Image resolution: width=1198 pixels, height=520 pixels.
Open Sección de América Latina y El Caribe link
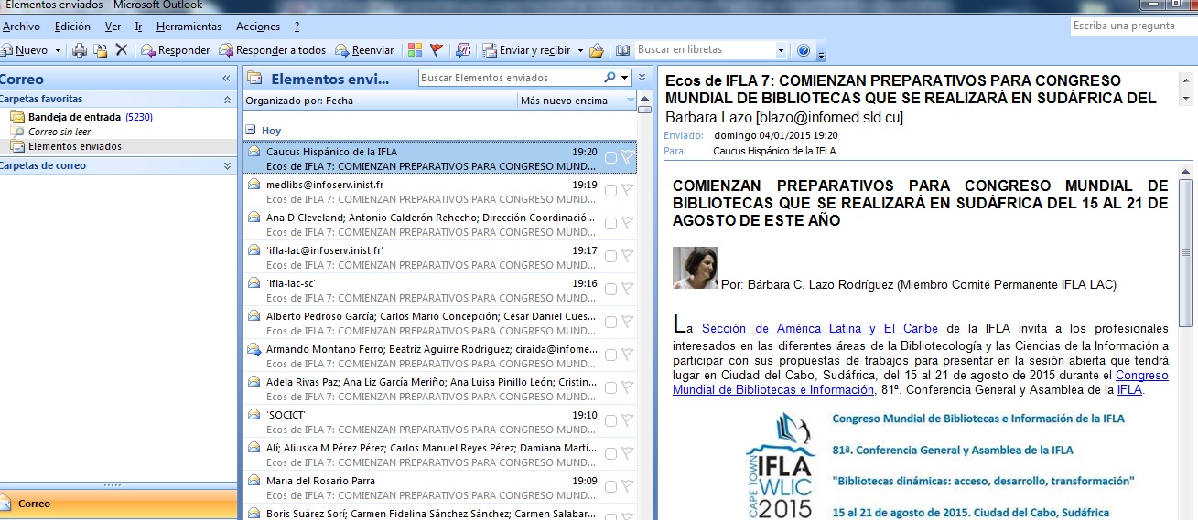pos(818,328)
